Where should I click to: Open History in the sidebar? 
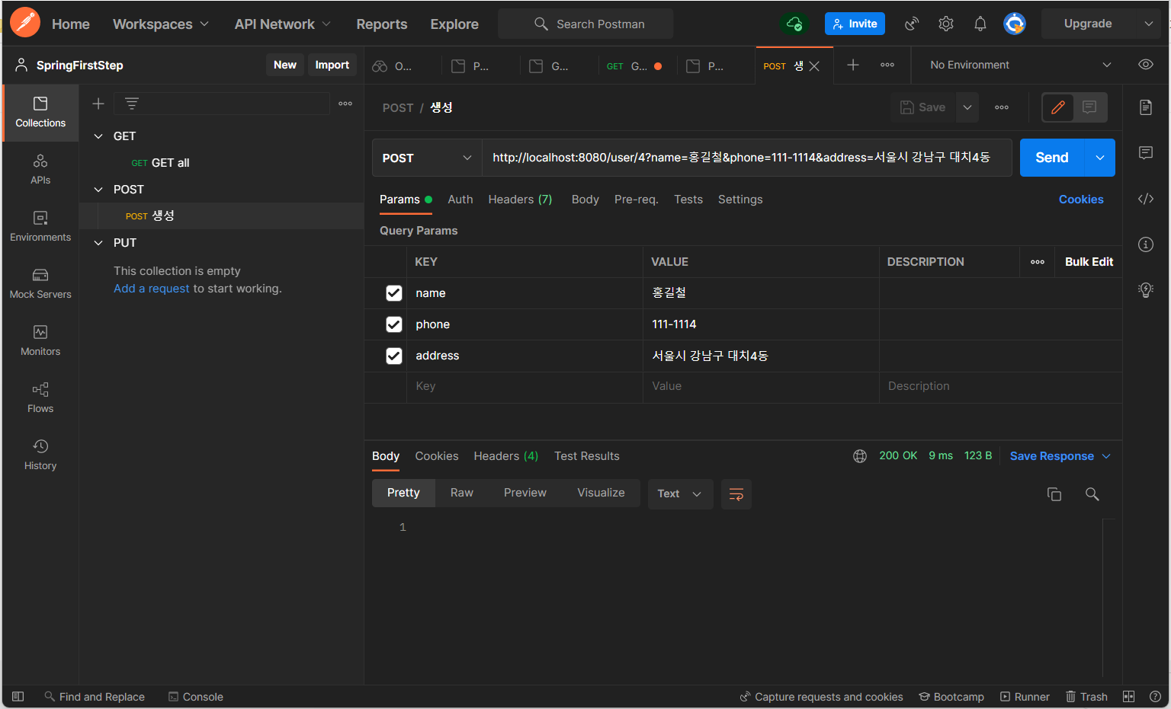pyautogui.click(x=40, y=455)
